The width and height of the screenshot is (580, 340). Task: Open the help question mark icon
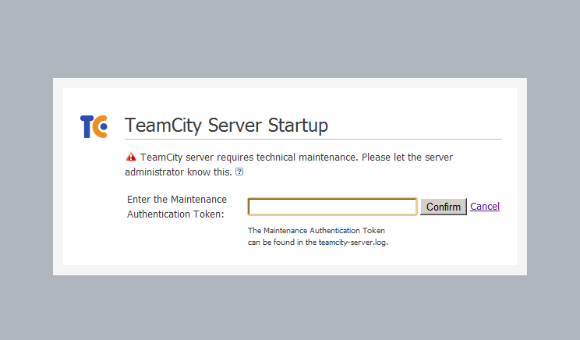point(239,172)
